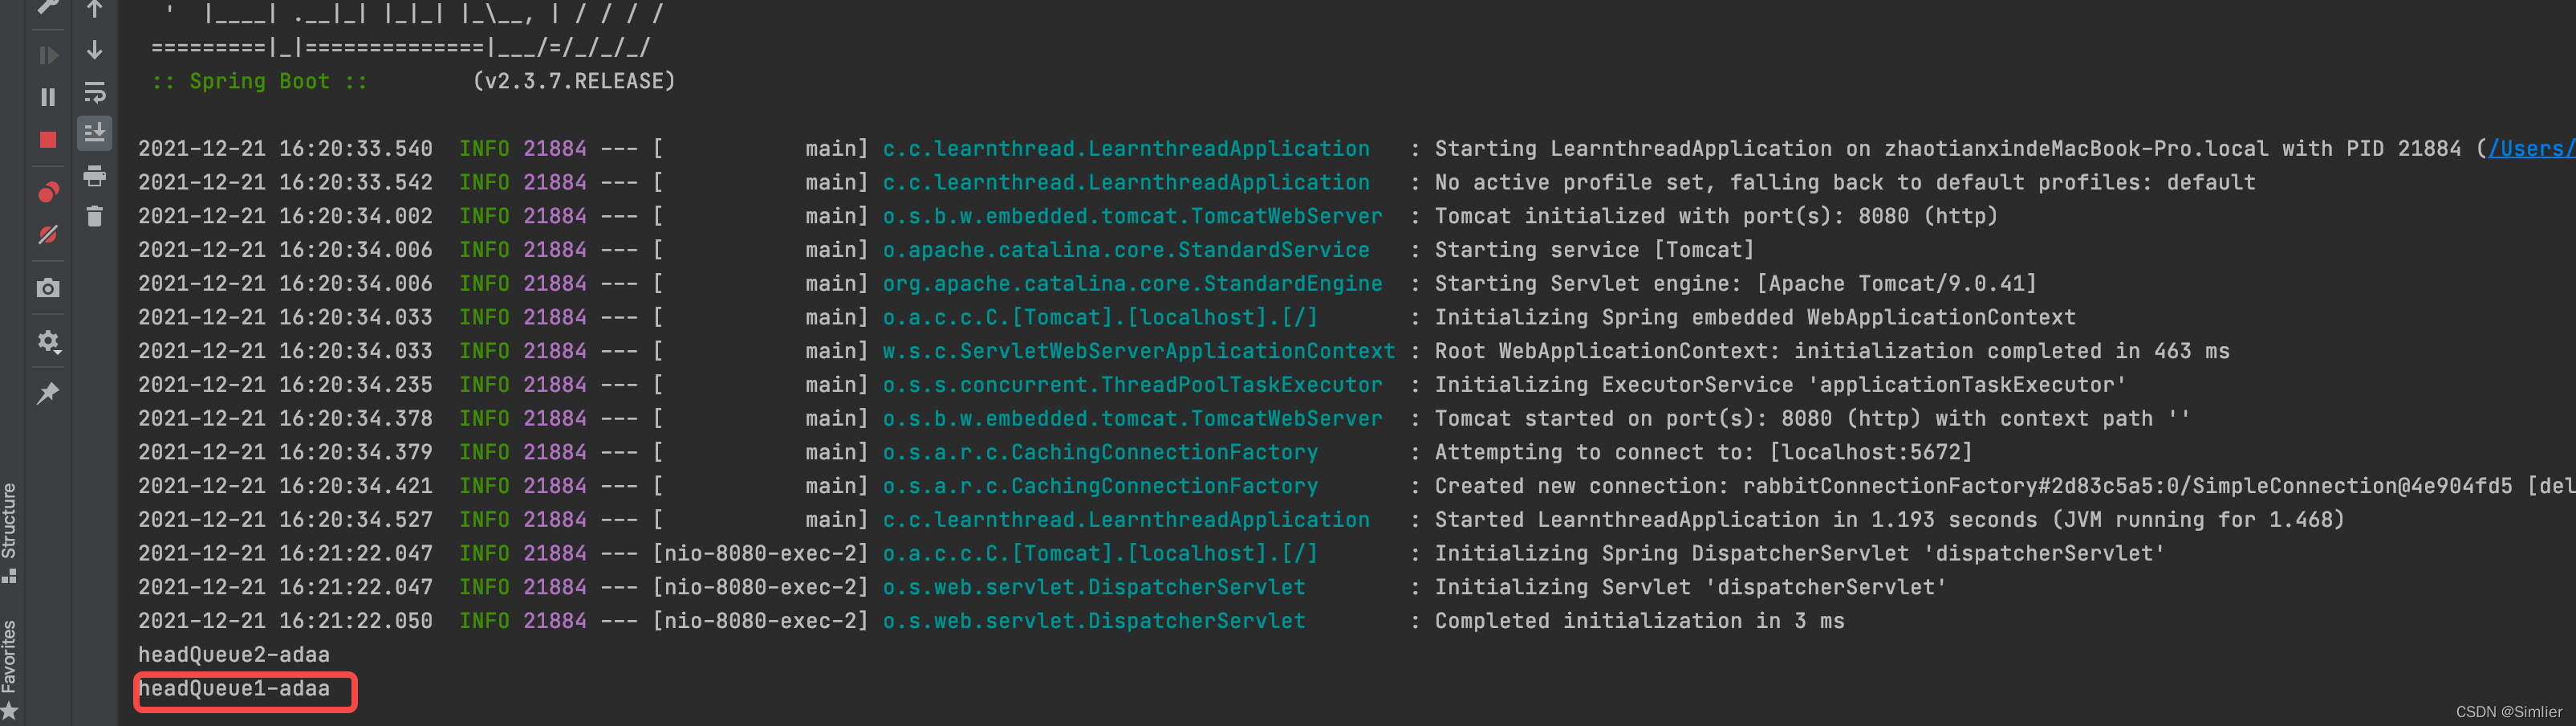Jump to next stack trace with down arrow
Screen dimensions: 2576x726
point(95,49)
